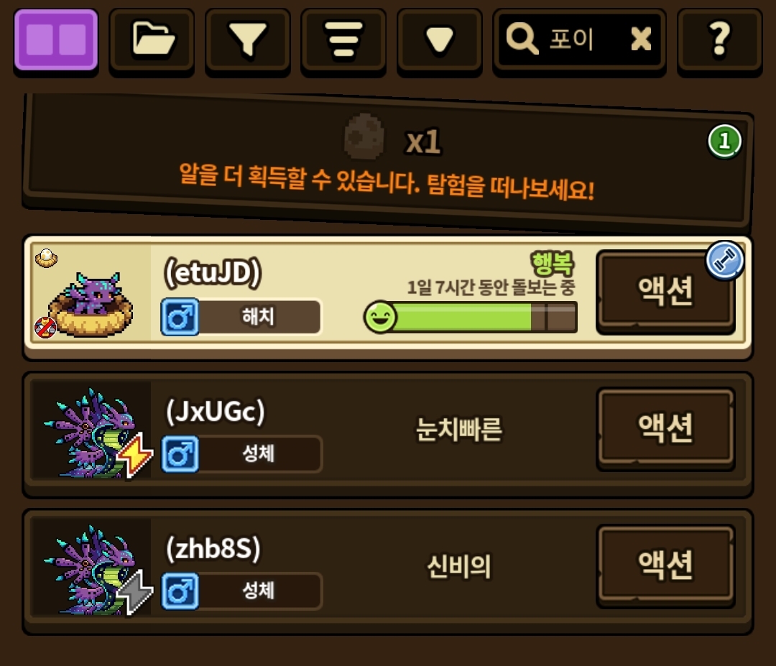Open the sort order lines icon
Screen dimensions: 776x666
[343, 40]
